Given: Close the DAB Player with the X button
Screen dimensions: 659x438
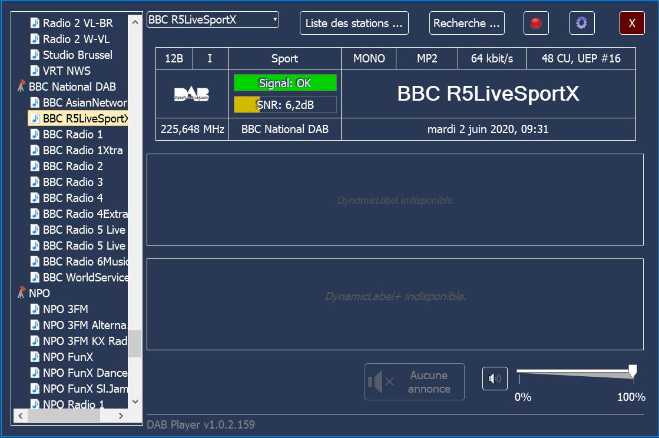Looking at the screenshot, I should [x=632, y=23].
